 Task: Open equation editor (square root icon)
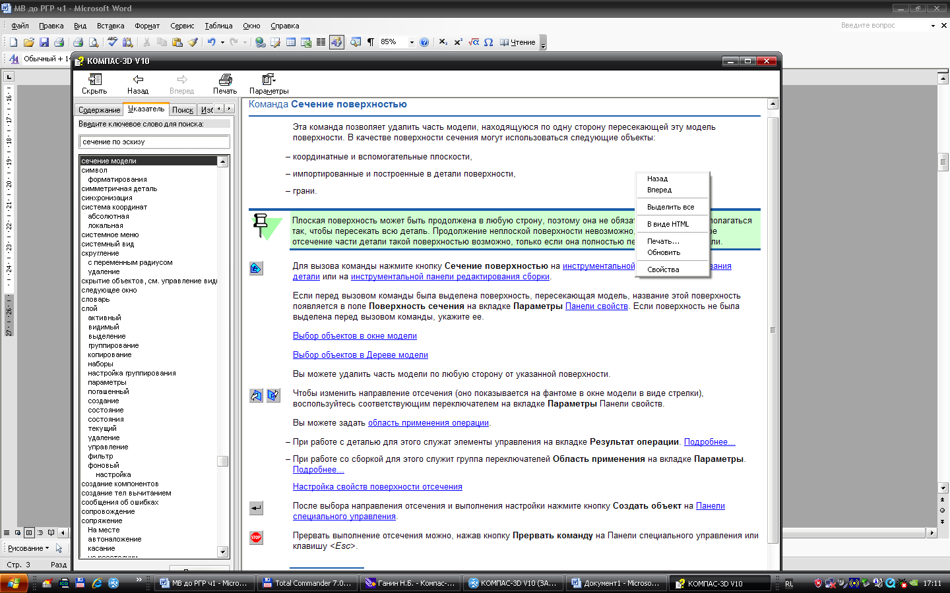(474, 42)
